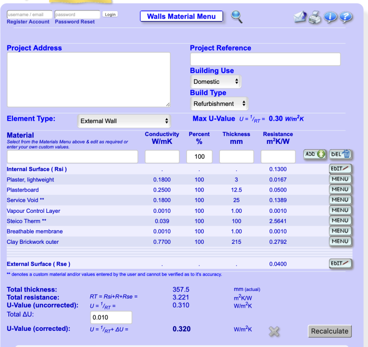Click the Steico Therm conductivity value 0.039
Screen dimensions: 368x347
pos(162,221)
